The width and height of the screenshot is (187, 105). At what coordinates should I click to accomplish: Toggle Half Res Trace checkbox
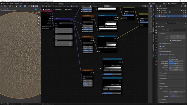coord(170,59)
